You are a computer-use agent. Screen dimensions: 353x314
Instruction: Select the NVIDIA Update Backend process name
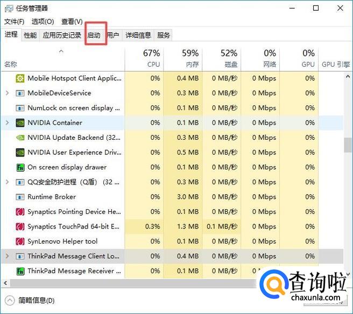pyautogui.click(x=74, y=138)
